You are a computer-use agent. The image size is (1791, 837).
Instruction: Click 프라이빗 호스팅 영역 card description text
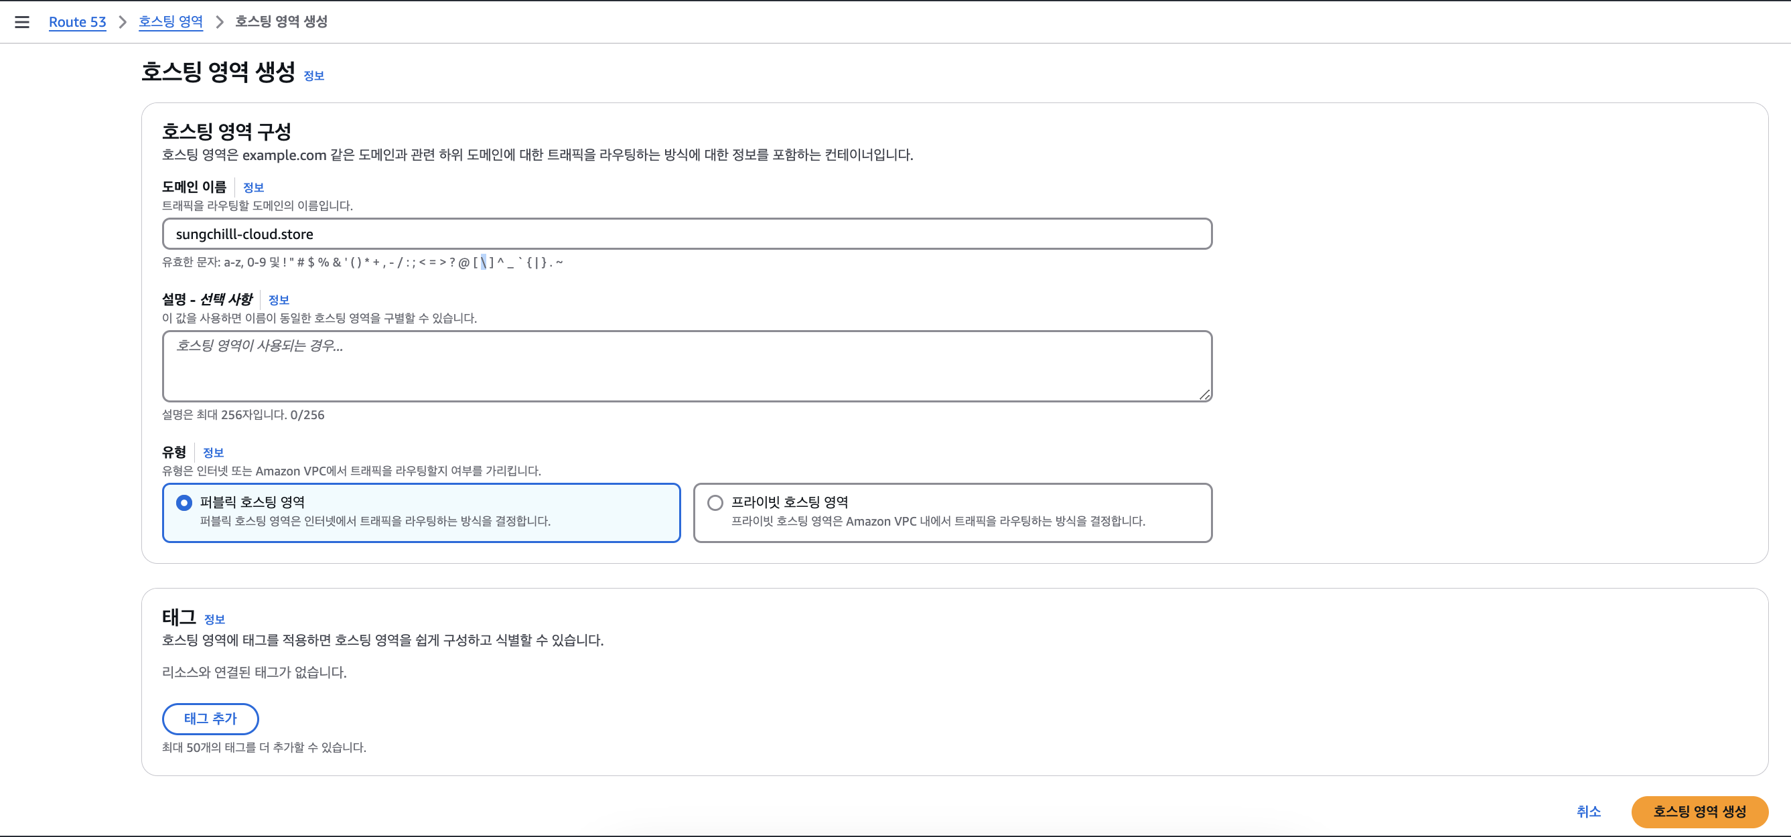(x=937, y=522)
